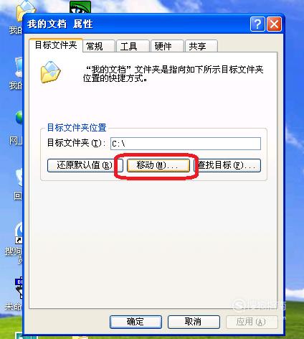The width and height of the screenshot is (304, 339).
Task: Click the green eye icon on the desktop
Action: [x=80, y=7]
